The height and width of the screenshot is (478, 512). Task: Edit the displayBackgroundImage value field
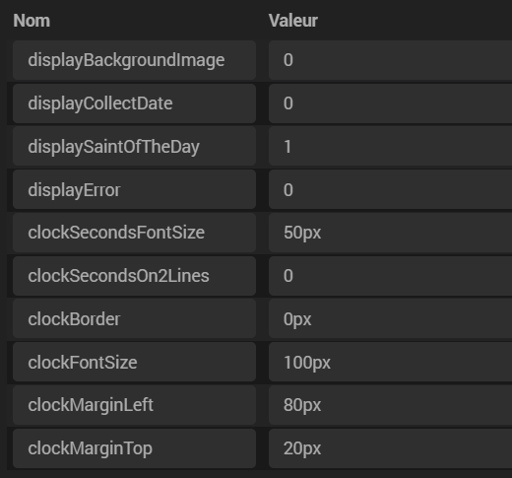(390, 60)
